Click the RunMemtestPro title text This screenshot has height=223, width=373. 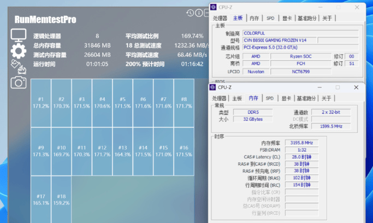click(45, 20)
